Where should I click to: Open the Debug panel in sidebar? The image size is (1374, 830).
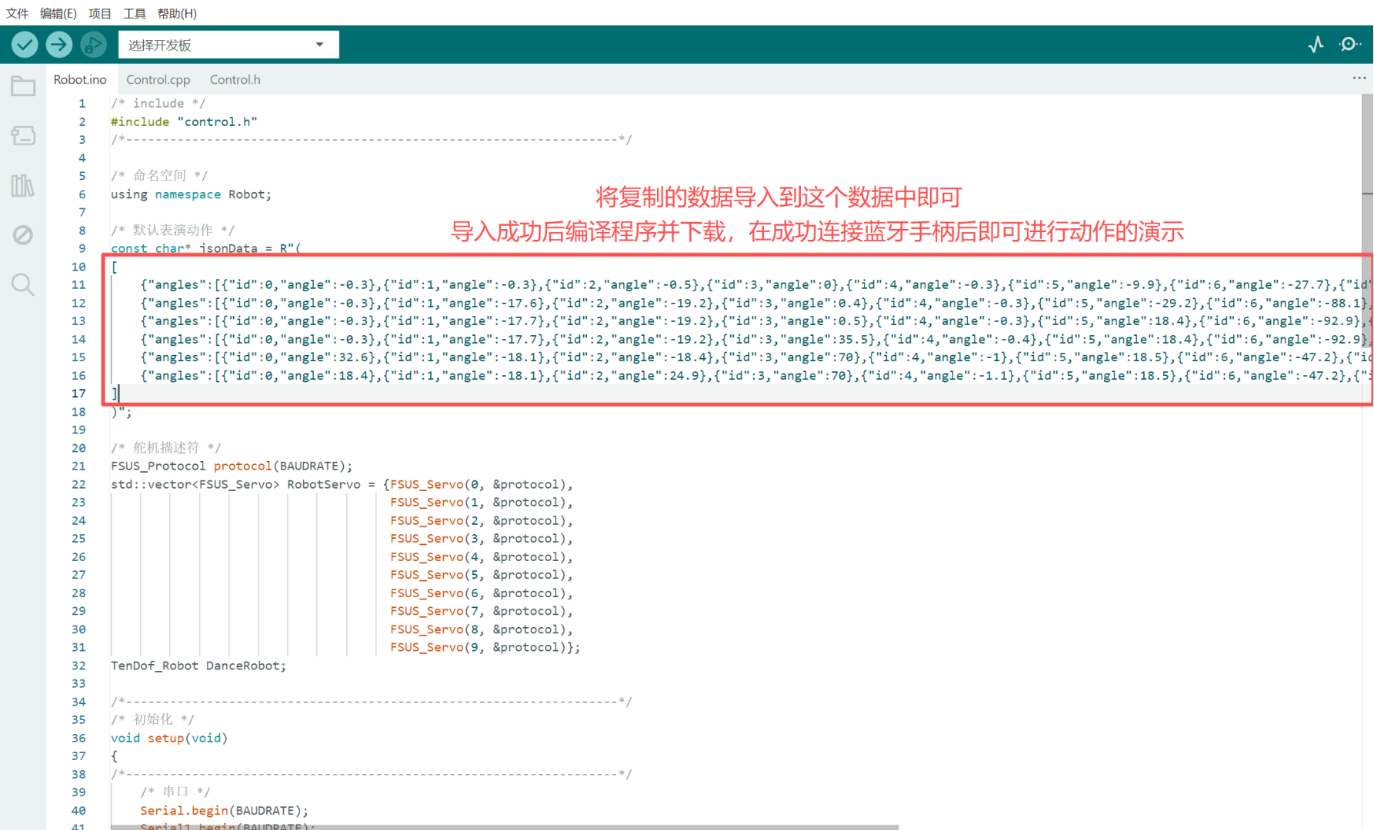[x=23, y=234]
